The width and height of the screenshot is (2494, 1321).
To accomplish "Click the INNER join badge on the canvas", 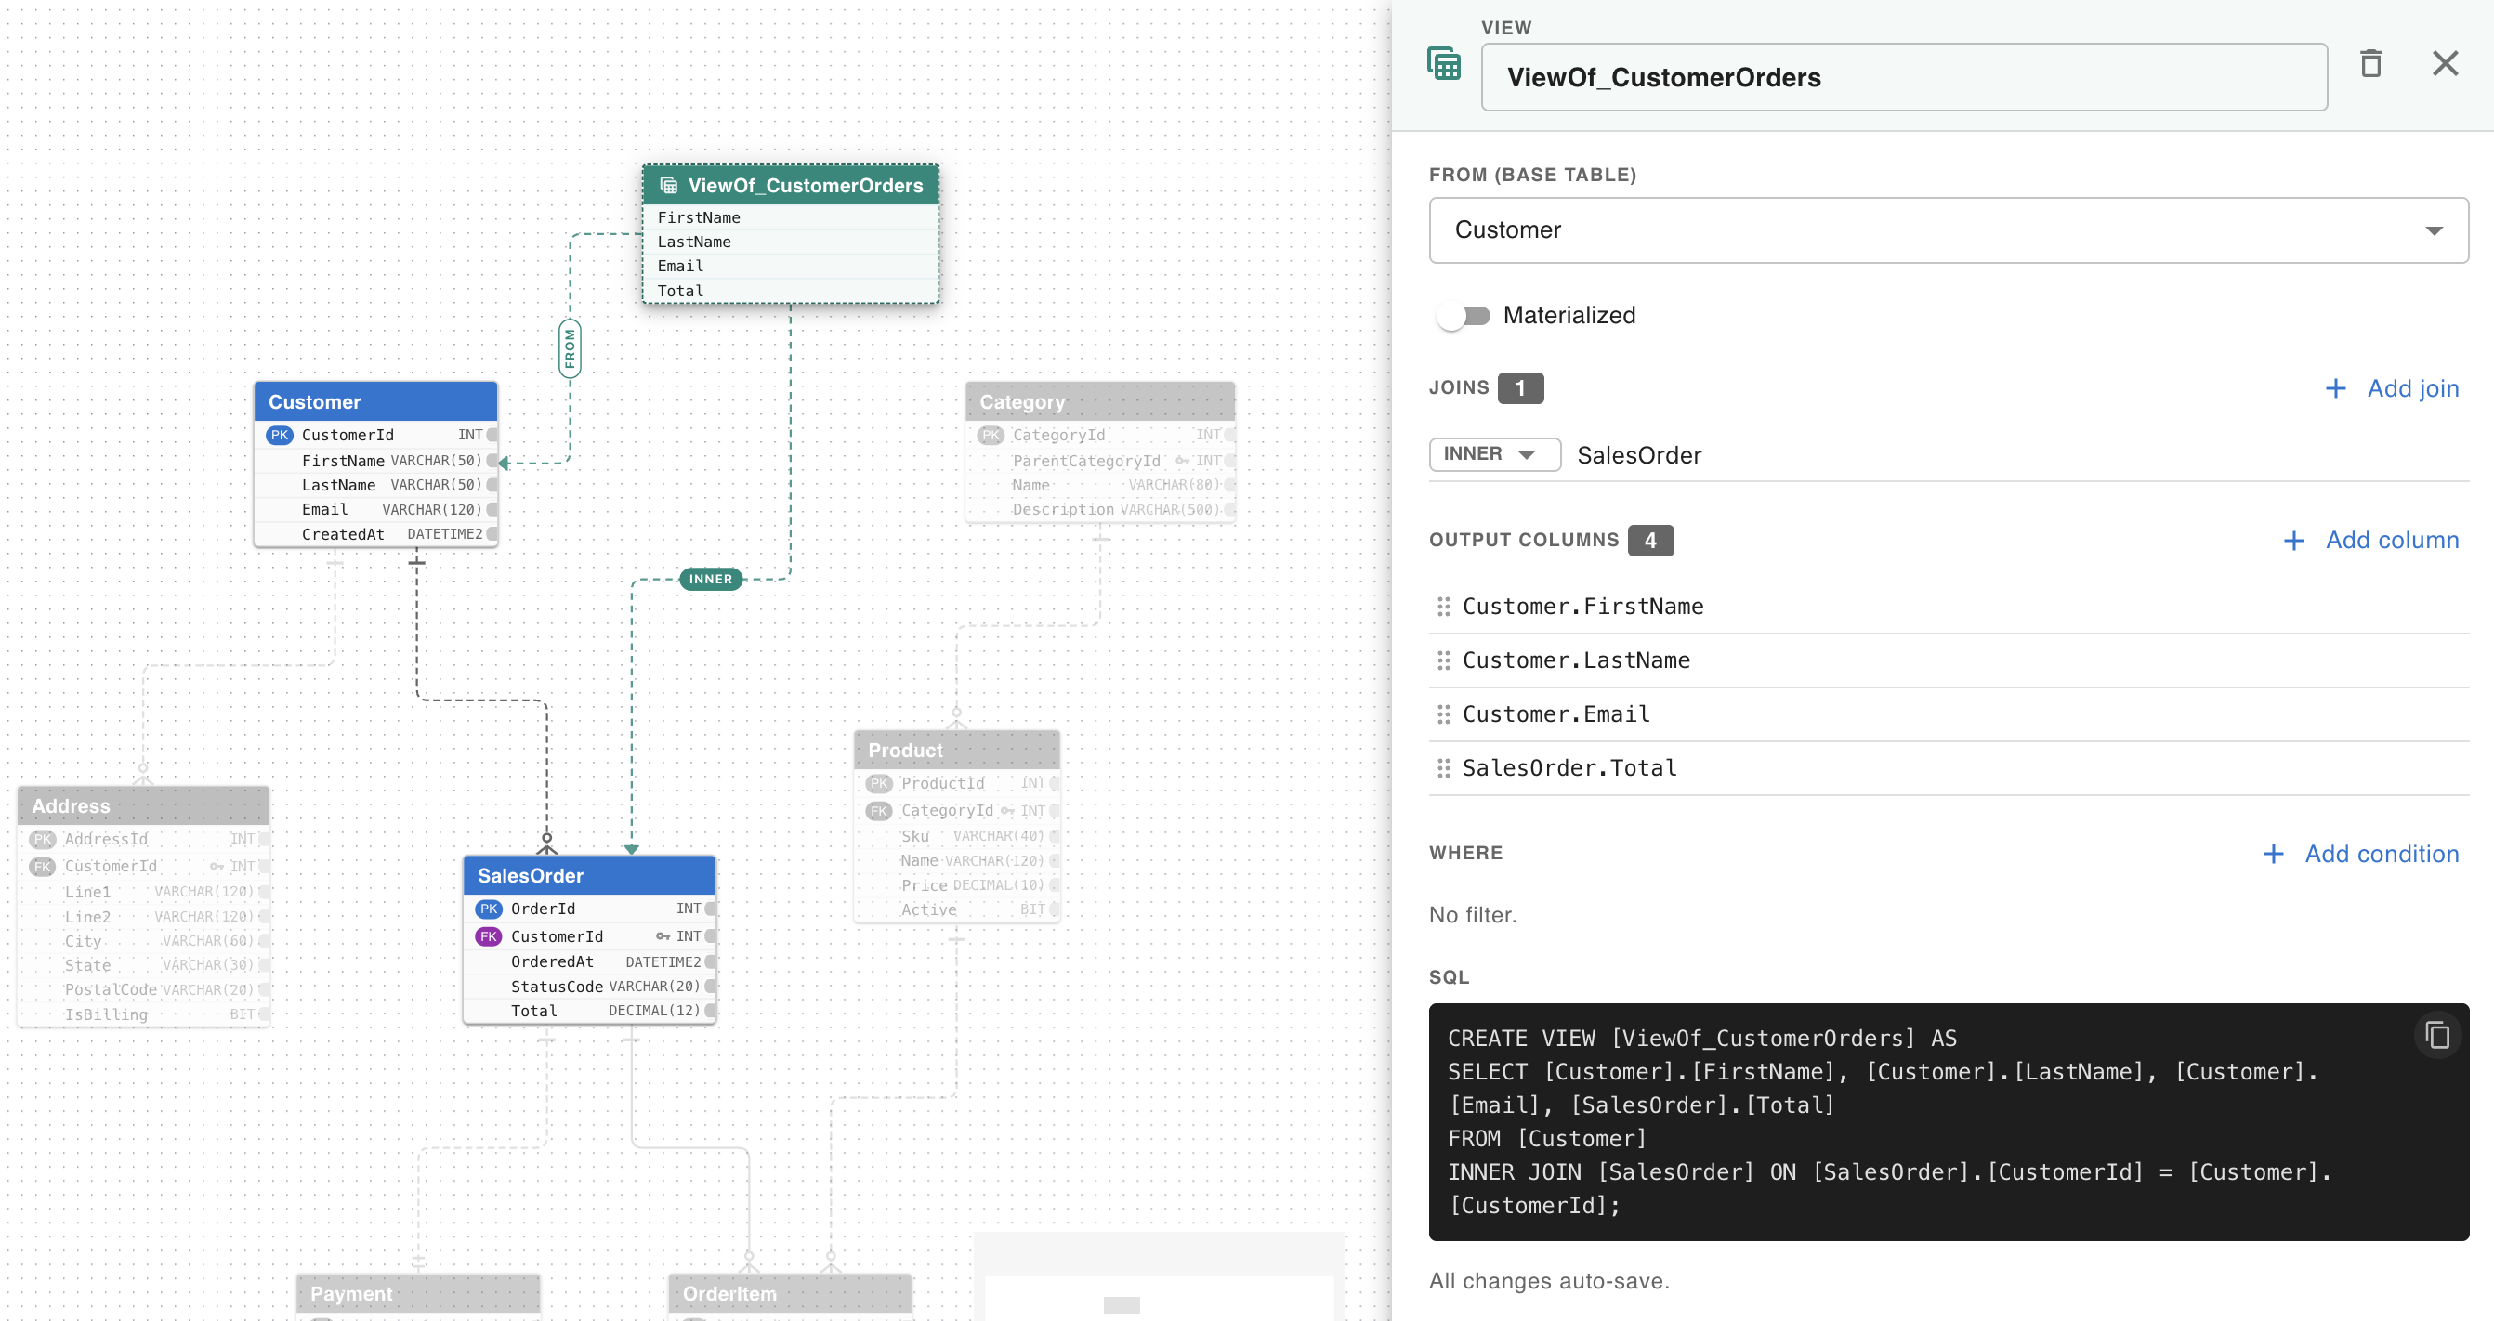I will pos(711,579).
